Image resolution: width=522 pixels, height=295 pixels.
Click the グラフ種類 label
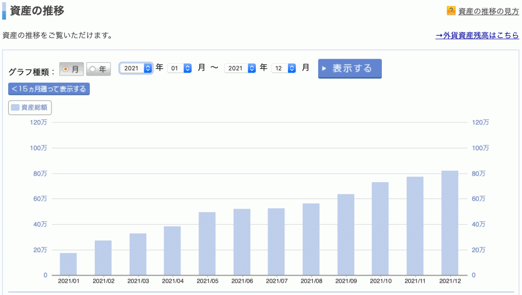pyautogui.click(x=31, y=71)
